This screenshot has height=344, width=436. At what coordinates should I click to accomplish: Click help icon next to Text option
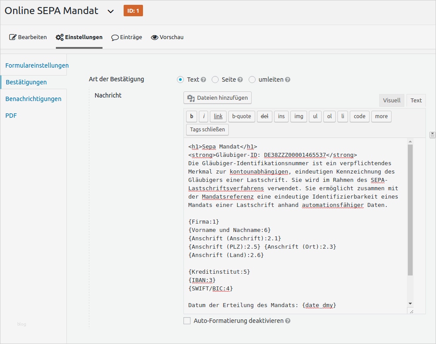click(x=203, y=80)
